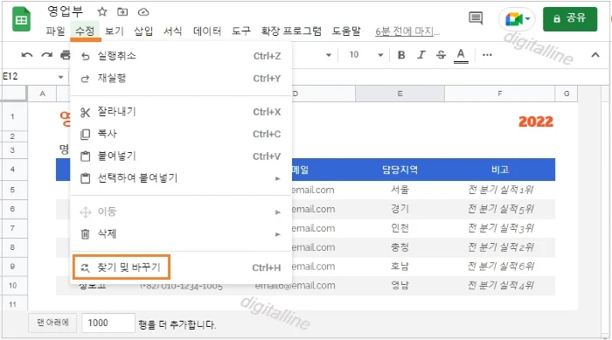Click the select-all corner box
The image size is (612, 340).
14,94
